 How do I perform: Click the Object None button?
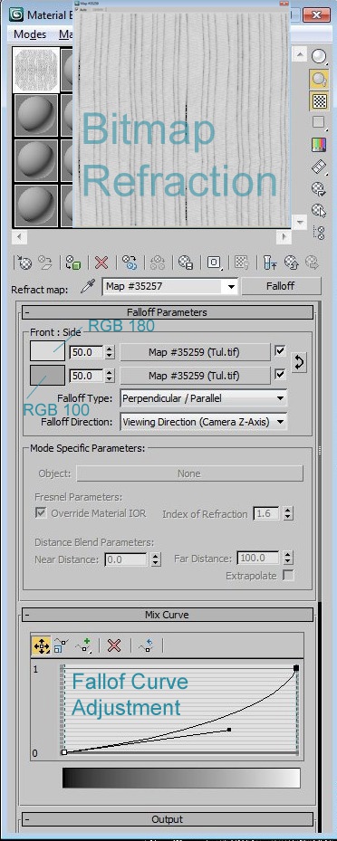tap(189, 473)
